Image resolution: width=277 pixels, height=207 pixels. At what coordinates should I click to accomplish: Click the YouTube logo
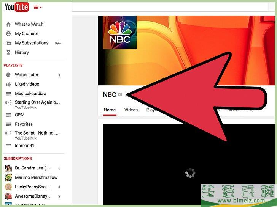click(x=17, y=7)
